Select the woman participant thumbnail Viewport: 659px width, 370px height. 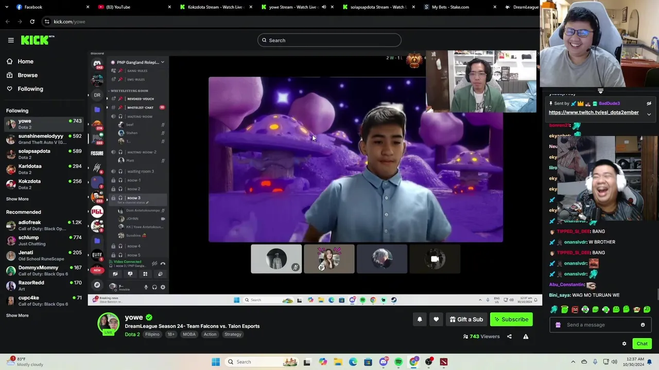pyautogui.click(x=329, y=259)
